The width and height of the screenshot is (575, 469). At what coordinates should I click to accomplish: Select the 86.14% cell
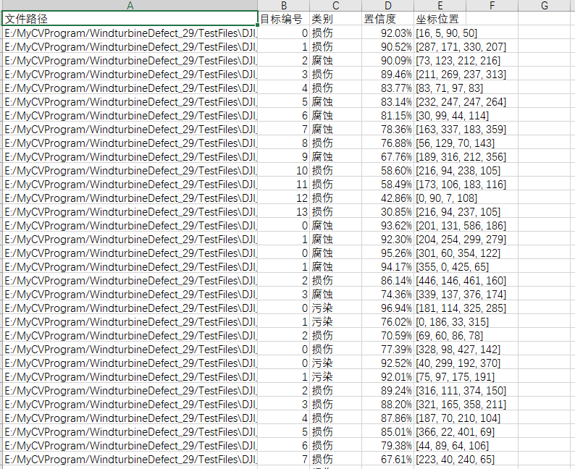click(x=388, y=280)
